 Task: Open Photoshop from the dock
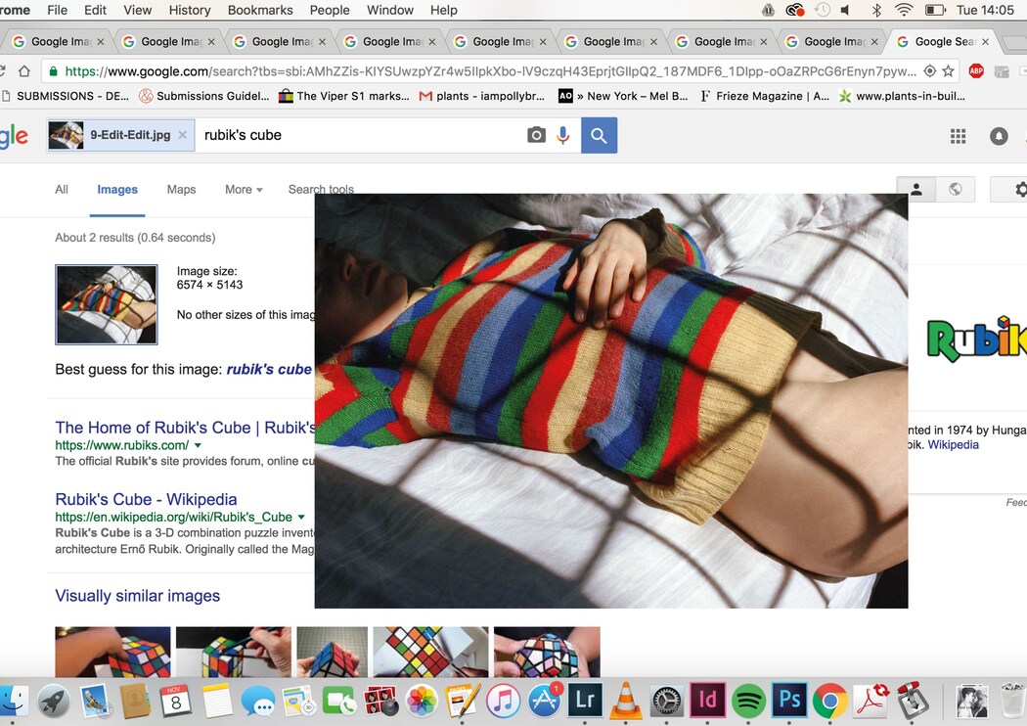tap(787, 701)
